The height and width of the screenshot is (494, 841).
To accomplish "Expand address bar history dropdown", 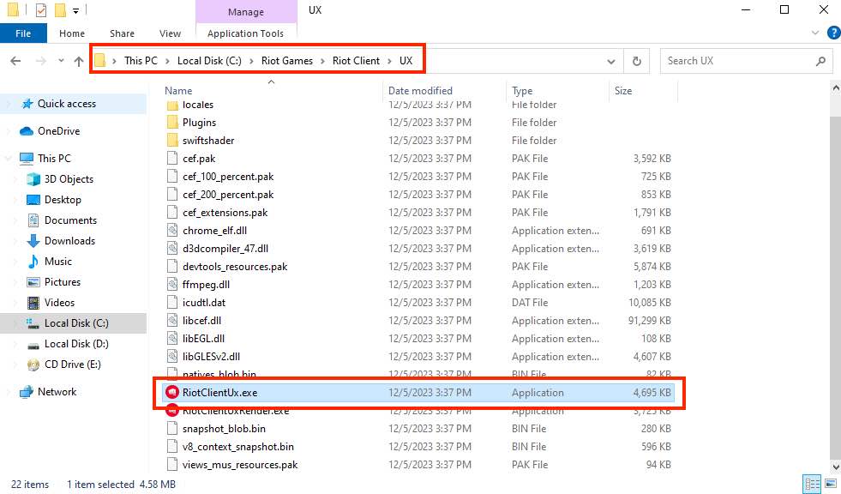I will coord(611,61).
